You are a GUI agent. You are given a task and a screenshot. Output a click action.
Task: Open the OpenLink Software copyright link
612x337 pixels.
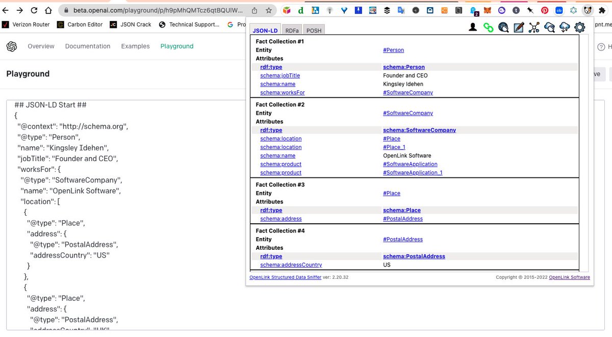[x=569, y=277]
